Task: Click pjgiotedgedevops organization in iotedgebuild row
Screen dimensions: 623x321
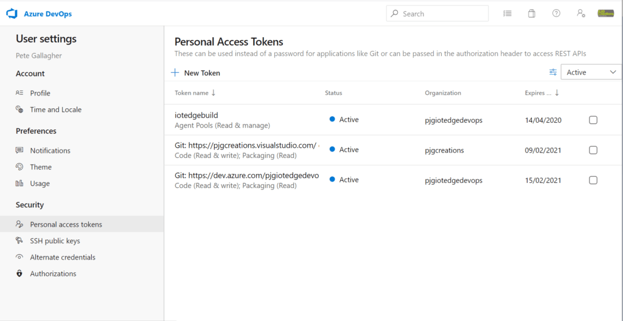Action: coord(453,120)
